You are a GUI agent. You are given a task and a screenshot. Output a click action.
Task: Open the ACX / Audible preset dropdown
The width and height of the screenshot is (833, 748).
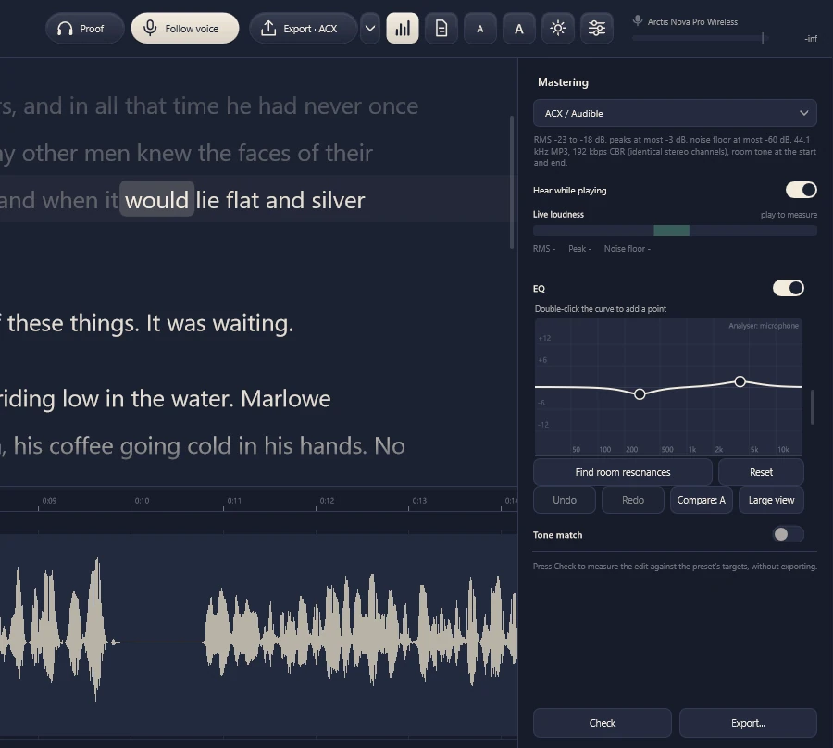(x=675, y=113)
